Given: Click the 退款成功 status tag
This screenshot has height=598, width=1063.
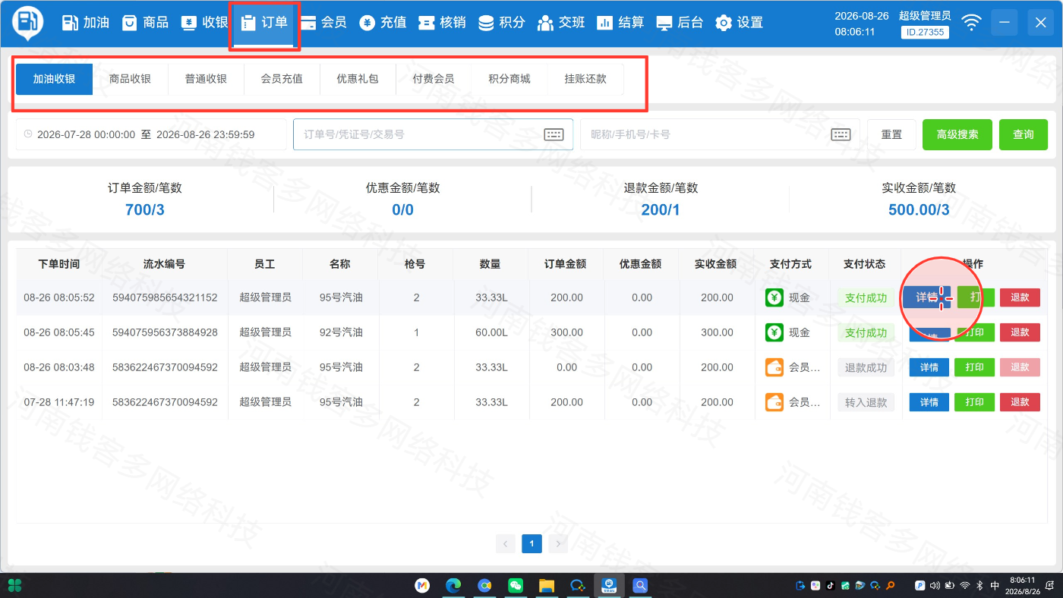Looking at the screenshot, I should (x=866, y=367).
